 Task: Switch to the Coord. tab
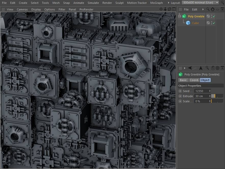[x=194, y=80]
